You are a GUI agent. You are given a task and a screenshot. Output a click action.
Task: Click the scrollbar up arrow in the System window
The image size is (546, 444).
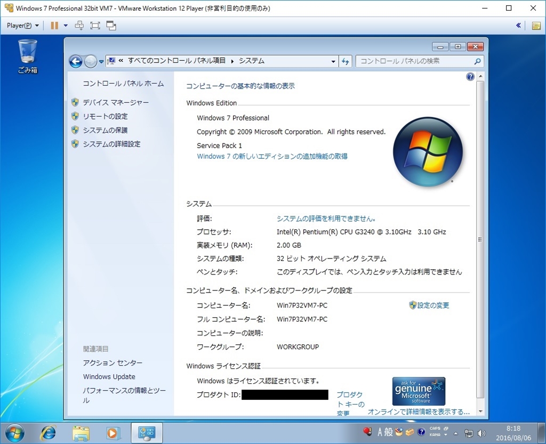click(x=480, y=76)
